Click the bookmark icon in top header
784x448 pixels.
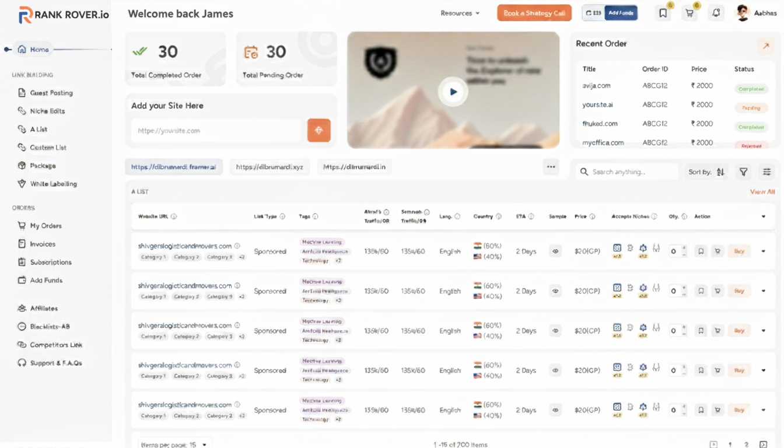(663, 13)
